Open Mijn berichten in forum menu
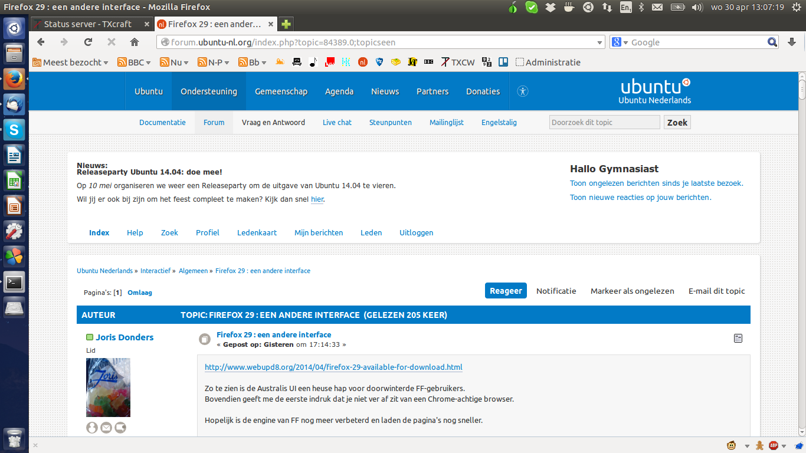 click(319, 233)
